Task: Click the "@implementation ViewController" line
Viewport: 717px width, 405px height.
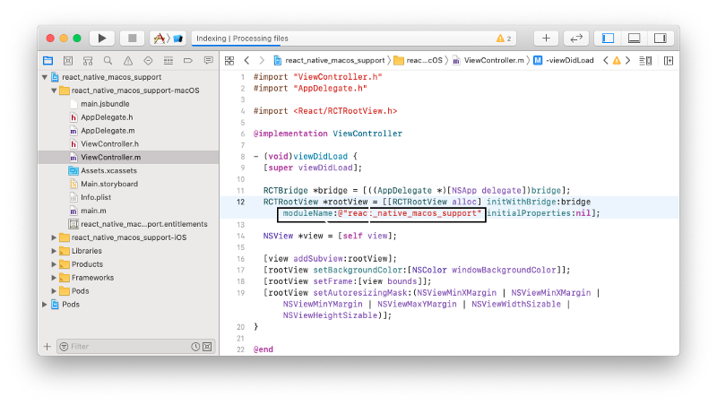Action: (328, 134)
